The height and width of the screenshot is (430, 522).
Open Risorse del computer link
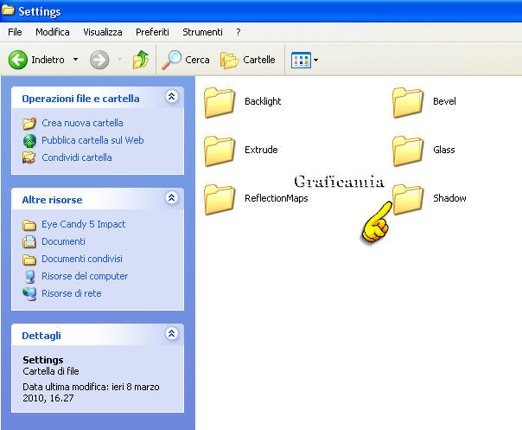(x=85, y=276)
